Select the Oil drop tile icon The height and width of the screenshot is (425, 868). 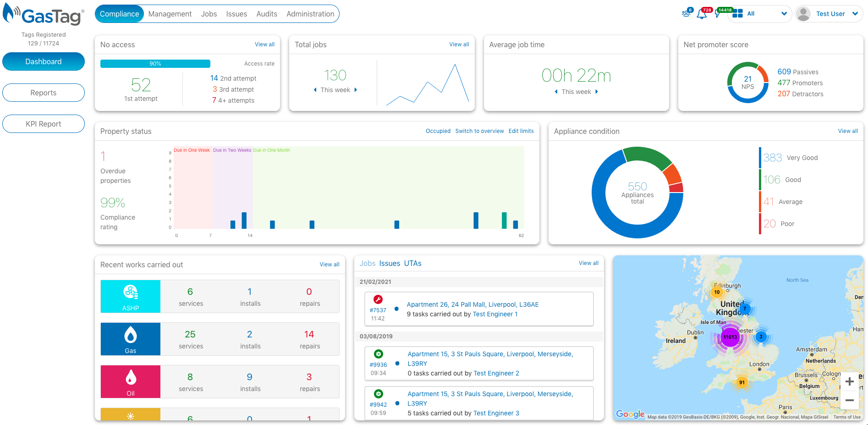coord(131,377)
